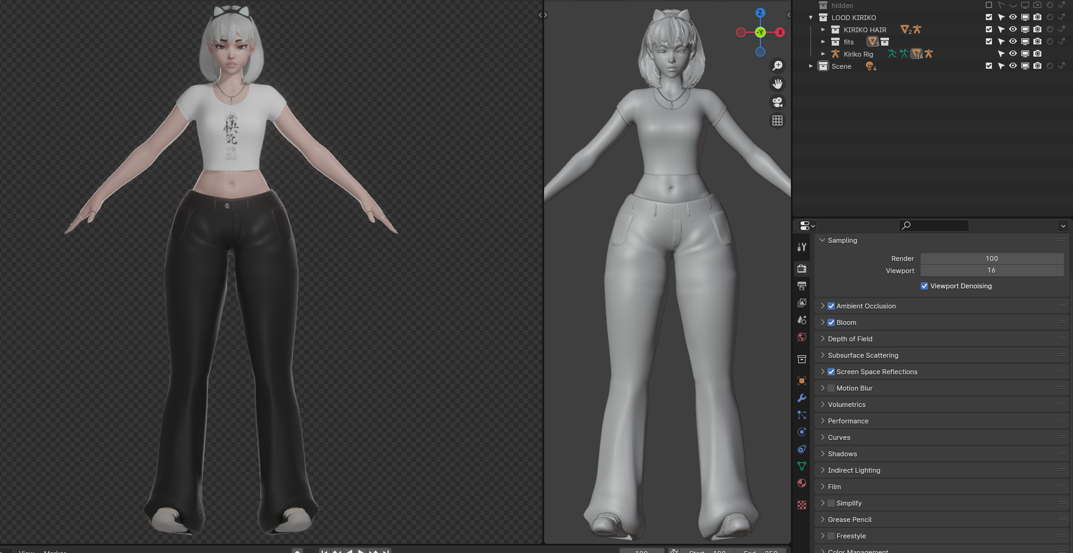Click the Indirect Lighting panel header
The height and width of the screenshot is (553, 1073).
[x=942, y=470]
